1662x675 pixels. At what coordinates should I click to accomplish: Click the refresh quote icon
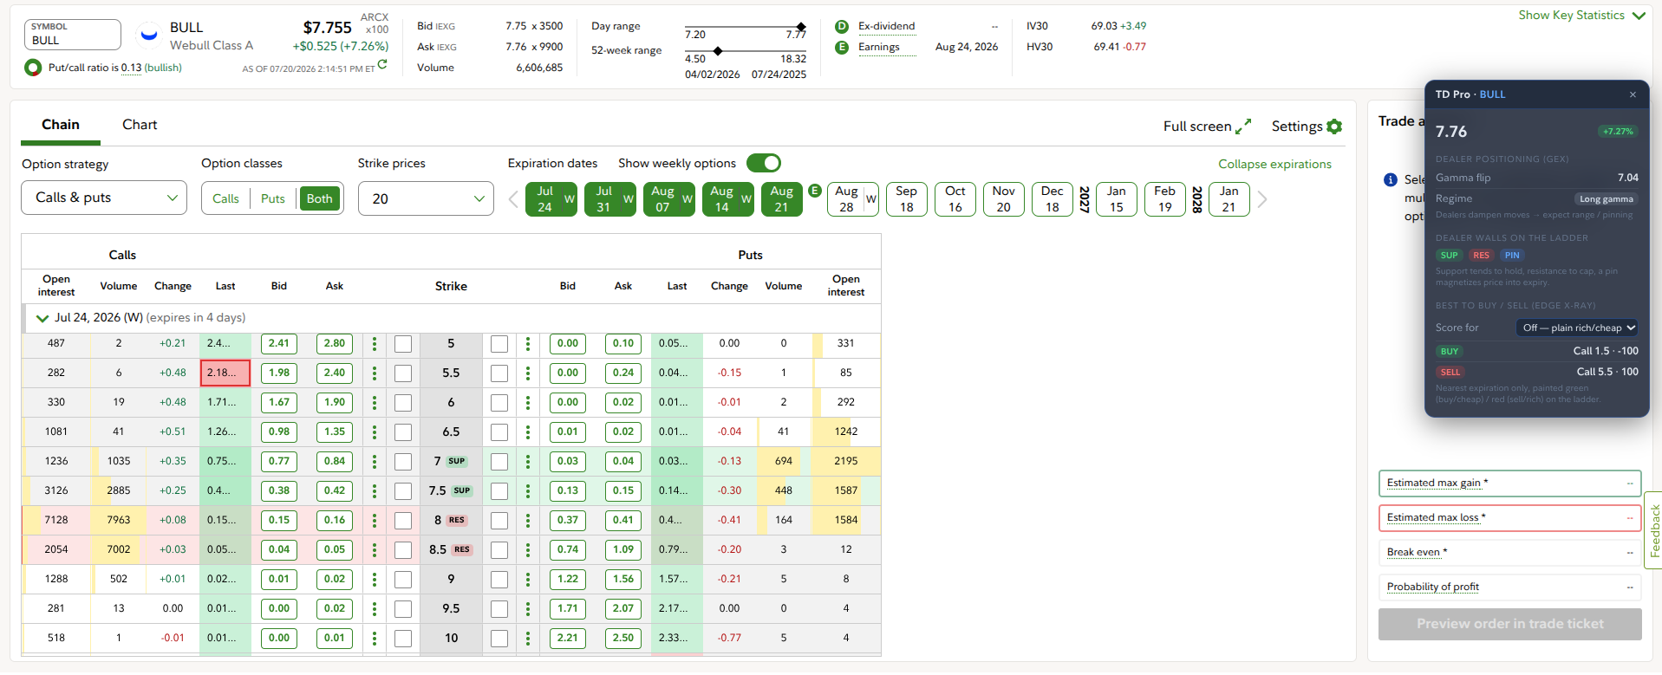click(x=382, y=64)
